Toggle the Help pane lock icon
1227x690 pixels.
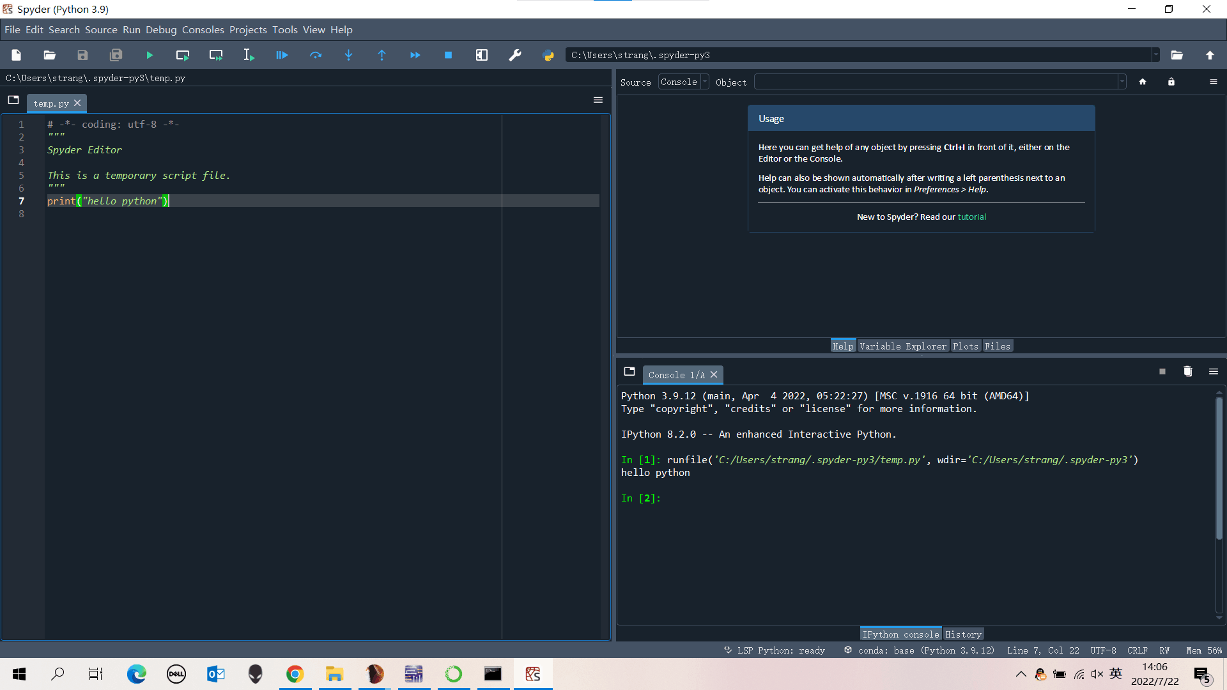coord(1171,82)
